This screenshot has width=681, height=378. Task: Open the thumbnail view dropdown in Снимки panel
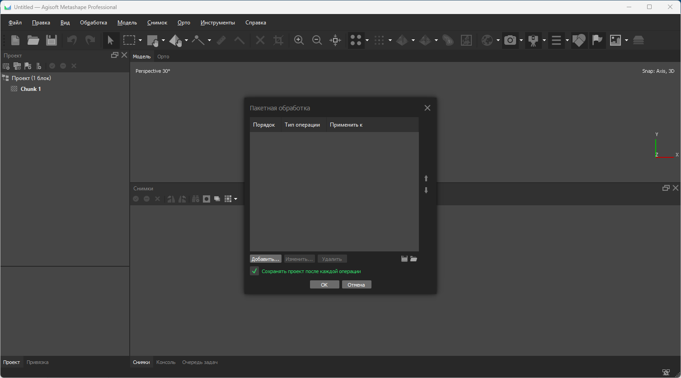click(x=235, y=199)
